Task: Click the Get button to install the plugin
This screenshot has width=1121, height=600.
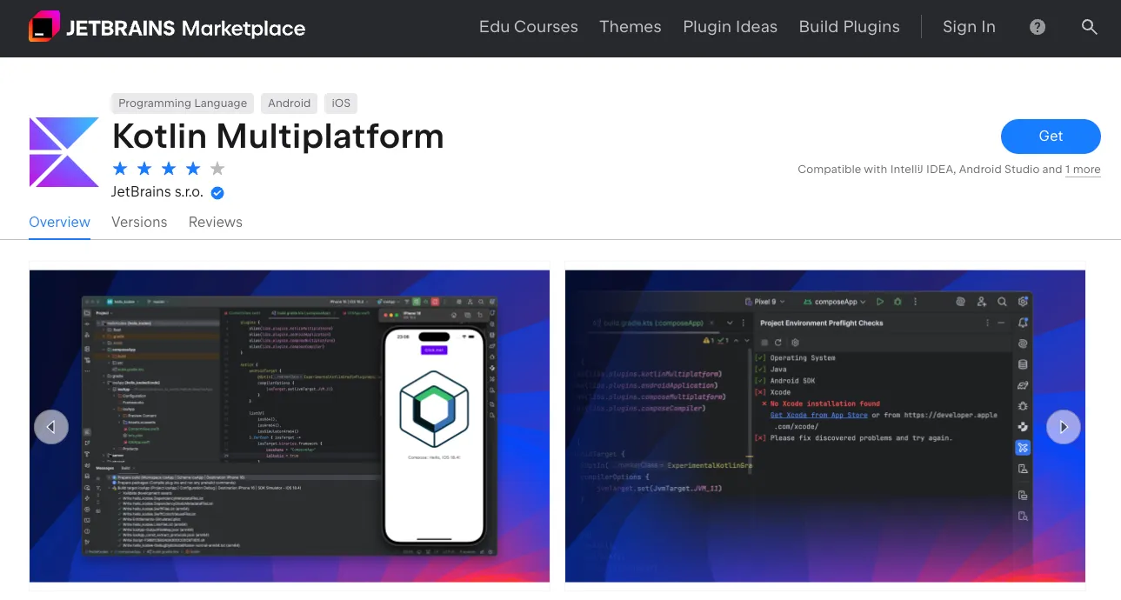Action: pyautogui.click(x=1050, y=137)
